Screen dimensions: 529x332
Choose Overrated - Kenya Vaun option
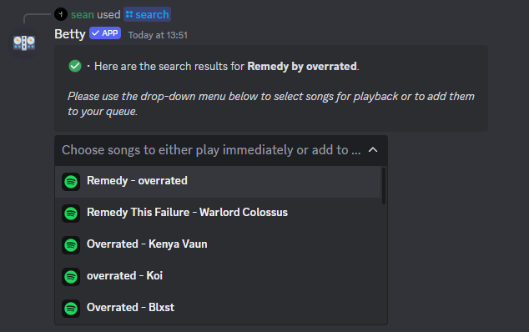pyautogui.click(x=218, y=245)
